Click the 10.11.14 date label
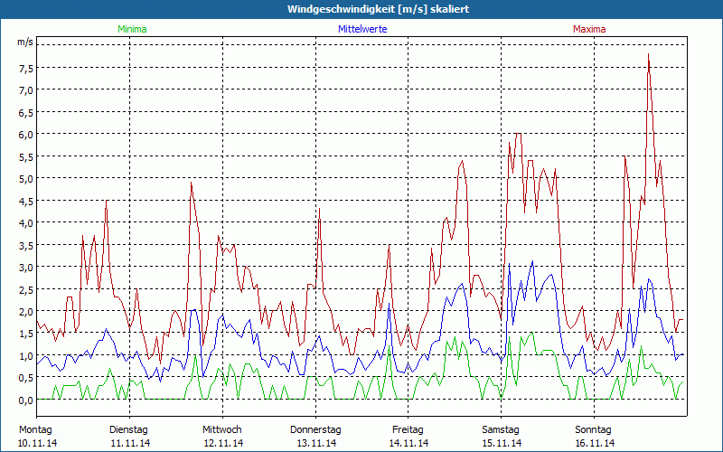Screen dimensions: 723x452 pos(37,443)
